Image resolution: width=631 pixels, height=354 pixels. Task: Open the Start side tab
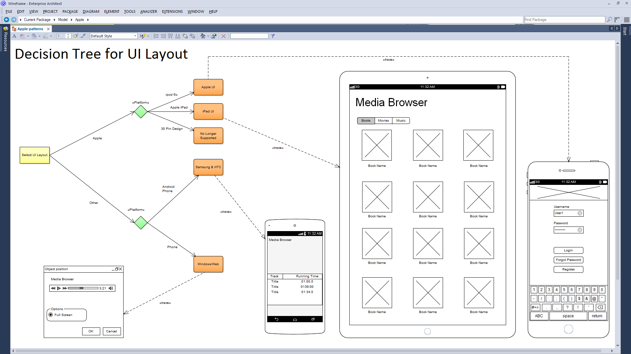click(x=625, y=31)
